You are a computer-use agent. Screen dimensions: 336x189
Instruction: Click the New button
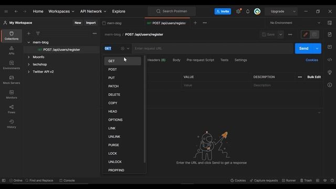[78, 23]
